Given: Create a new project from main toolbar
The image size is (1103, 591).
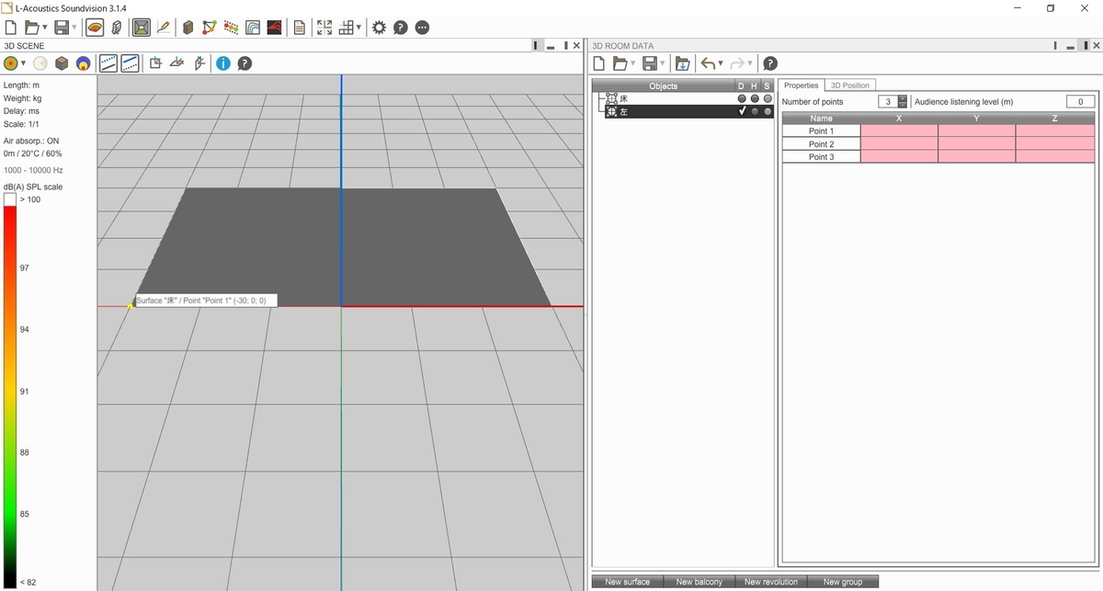Looking at the screenshot, I should click(x=11, y=28).
